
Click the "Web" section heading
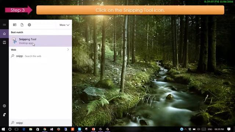point(14,50)
